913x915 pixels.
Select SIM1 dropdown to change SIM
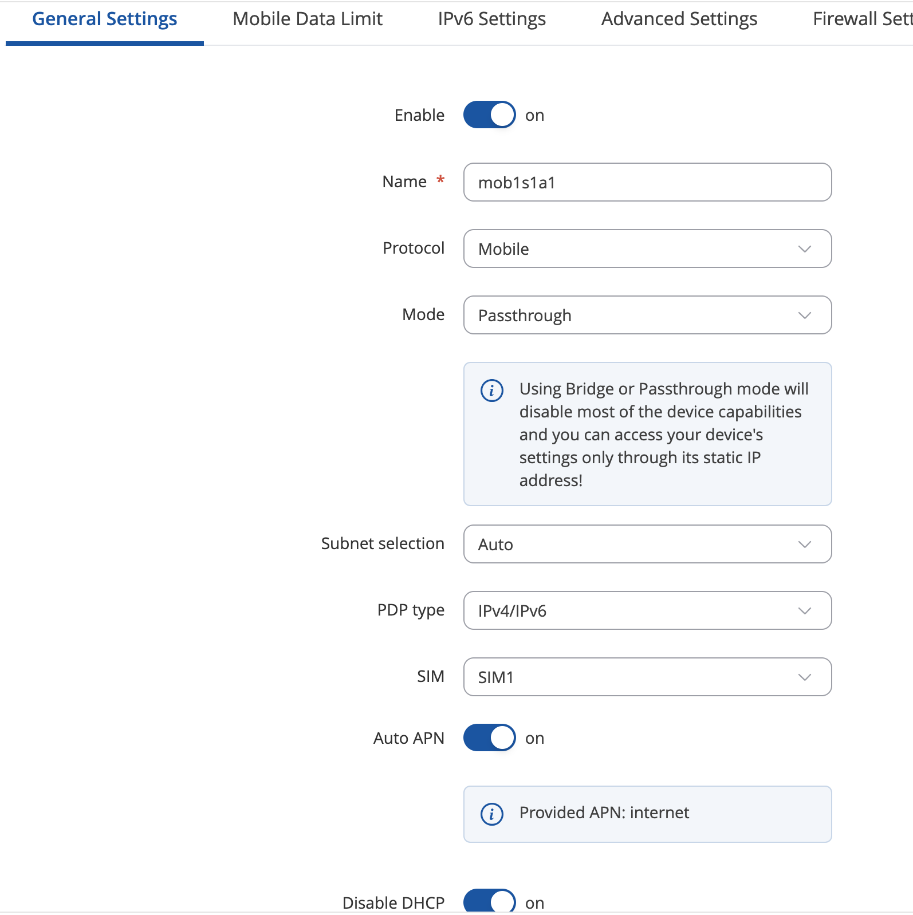647,677
